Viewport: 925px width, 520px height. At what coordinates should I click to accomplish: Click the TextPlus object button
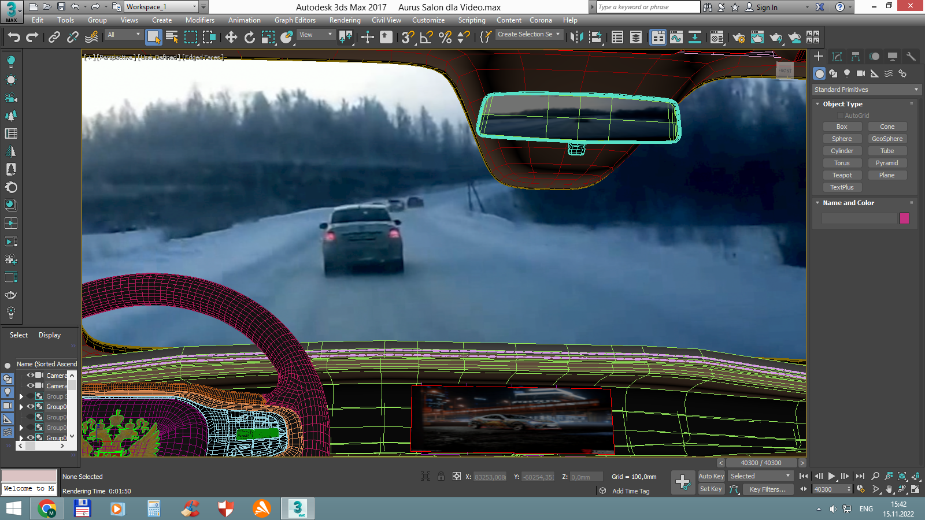click(x=842, y=187)
